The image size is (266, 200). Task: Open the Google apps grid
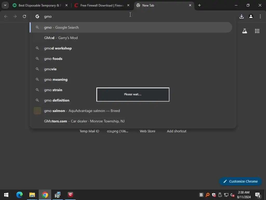257,31
